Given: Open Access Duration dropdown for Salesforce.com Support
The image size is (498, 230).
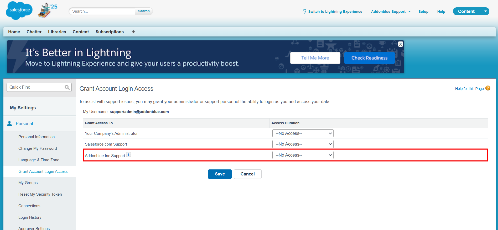Looking at the screenshot, I should [x=303, y=144].
